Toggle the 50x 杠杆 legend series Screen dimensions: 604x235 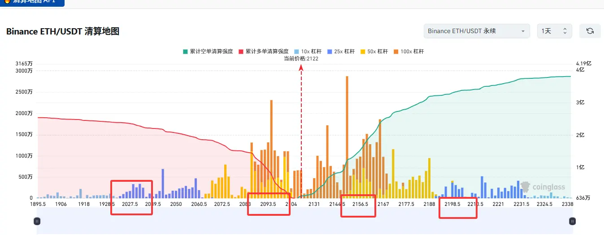[374, 51]
